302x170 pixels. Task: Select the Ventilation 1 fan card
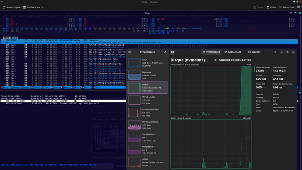pos(147,150)
